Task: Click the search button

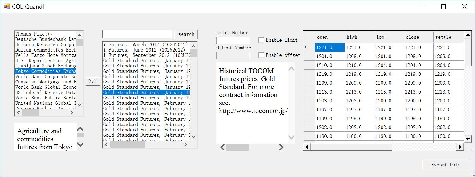Action: coord(186,34)
